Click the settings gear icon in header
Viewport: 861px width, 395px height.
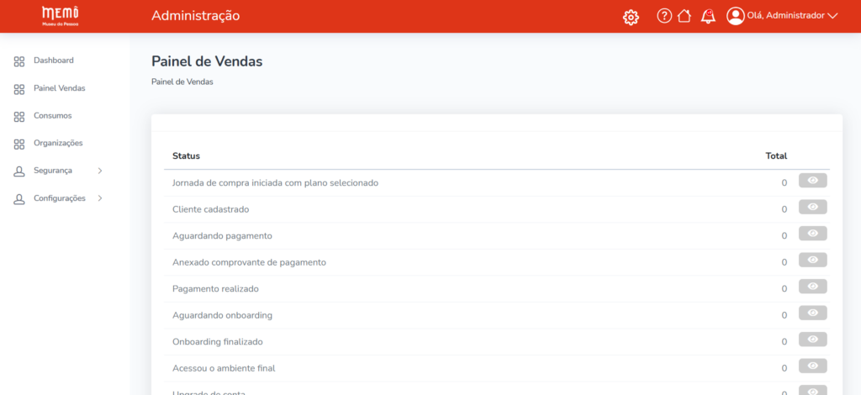[x=631, y=17]
